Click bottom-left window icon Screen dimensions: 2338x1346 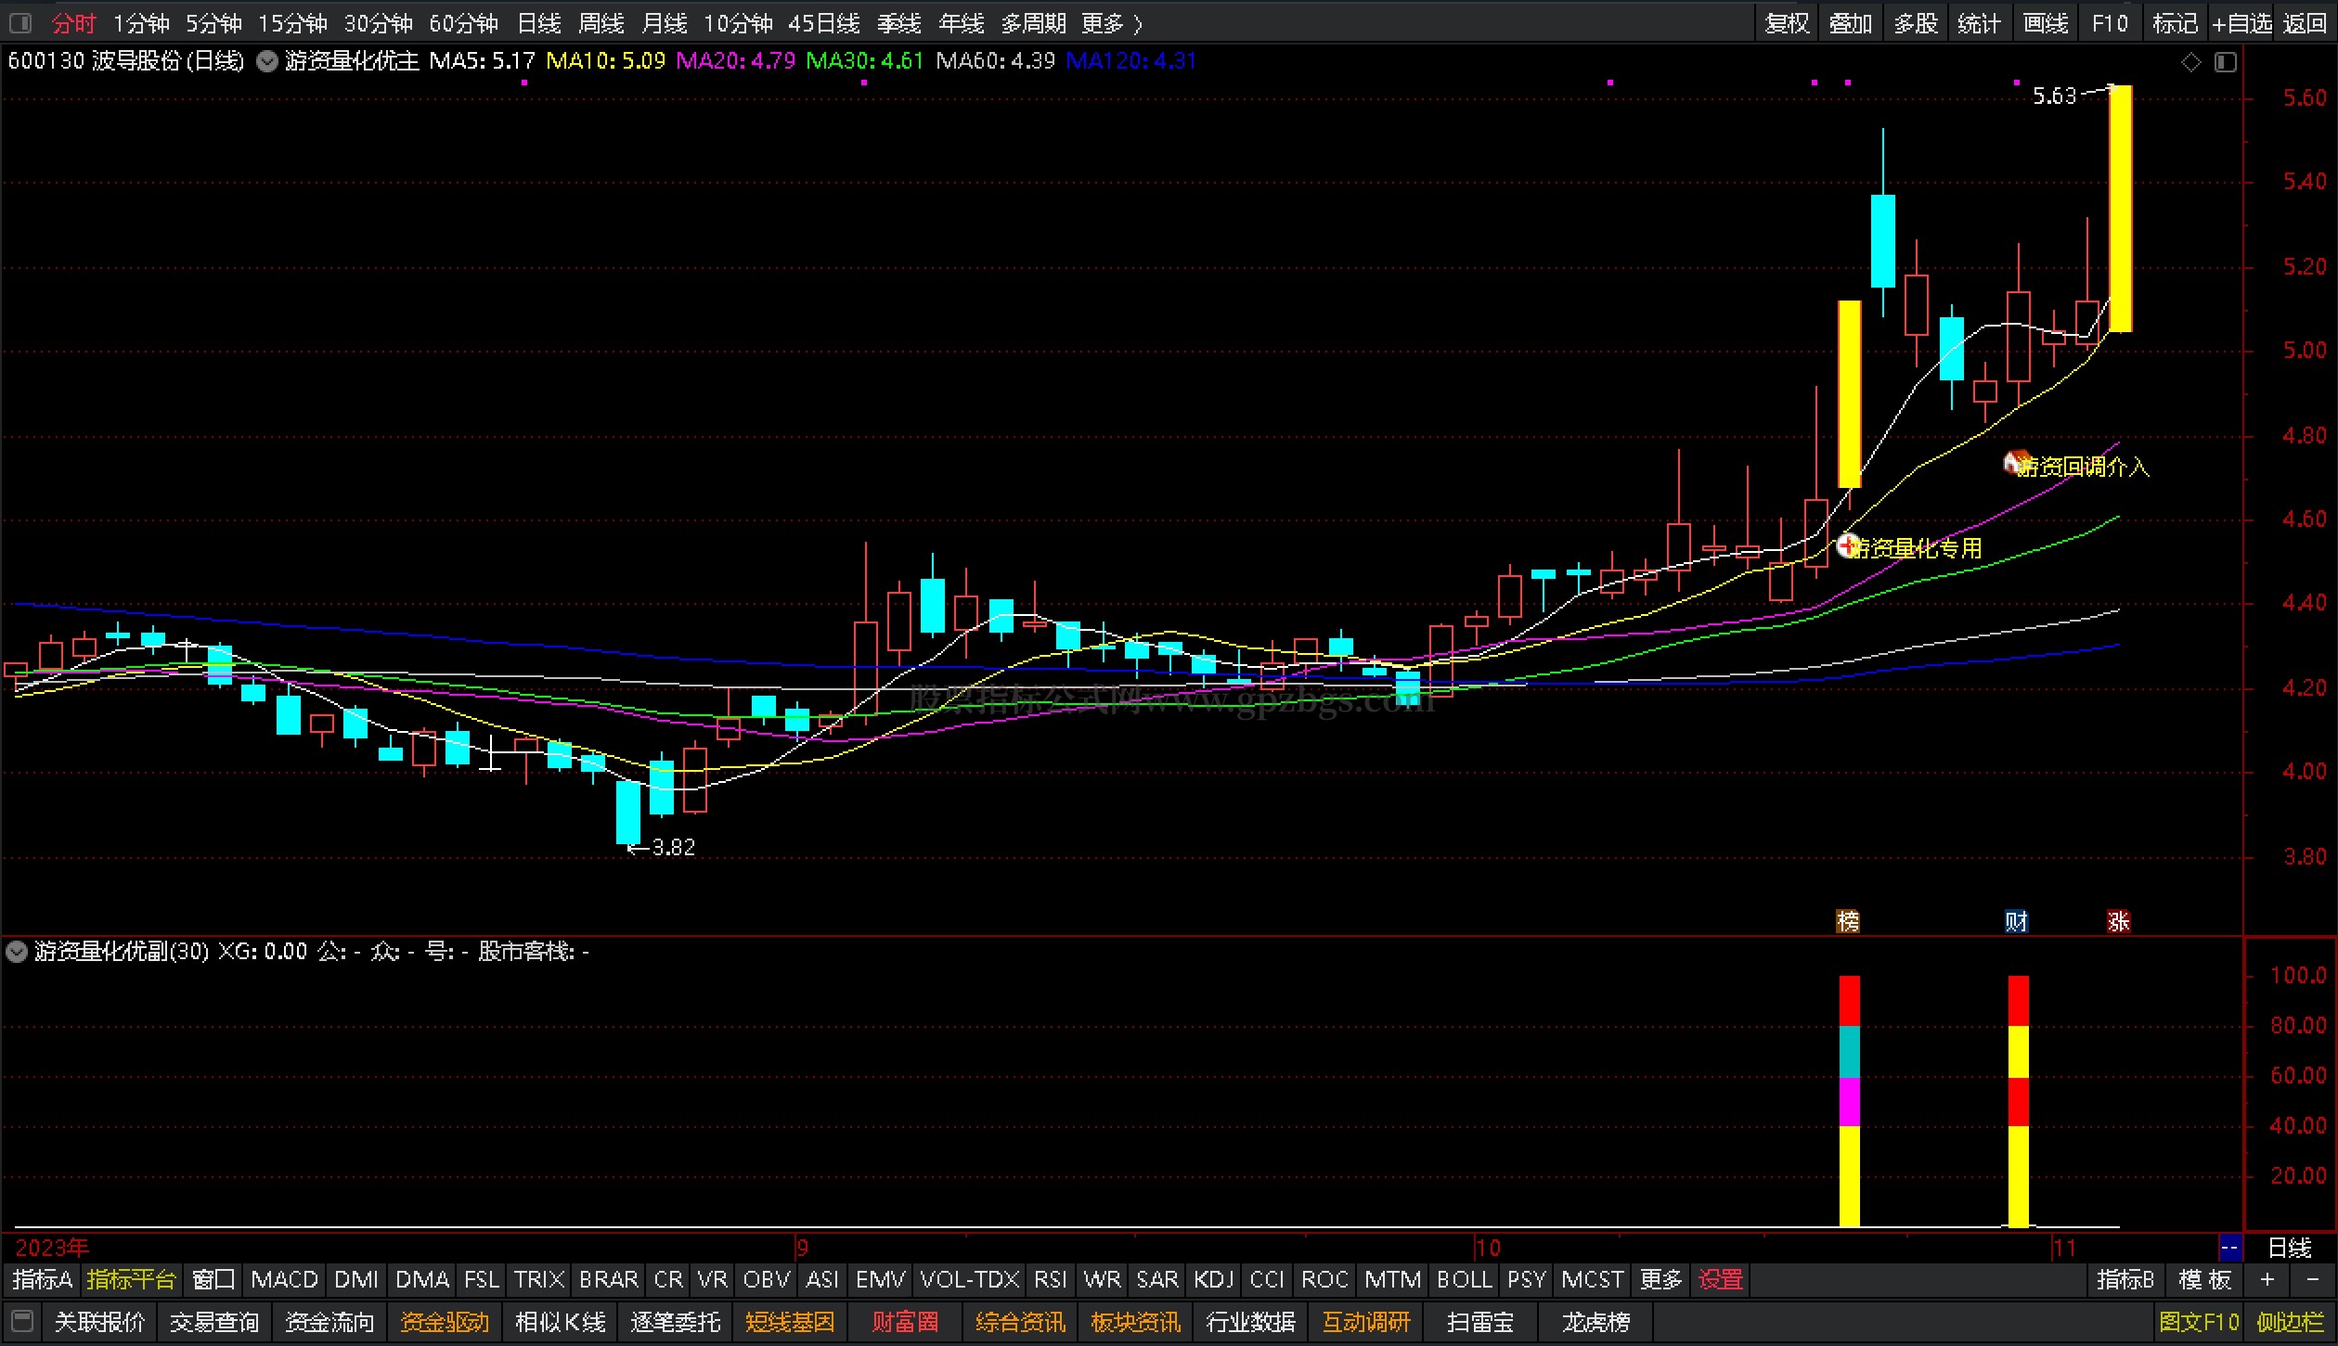pyautogui.click(x=22, y=1321)
